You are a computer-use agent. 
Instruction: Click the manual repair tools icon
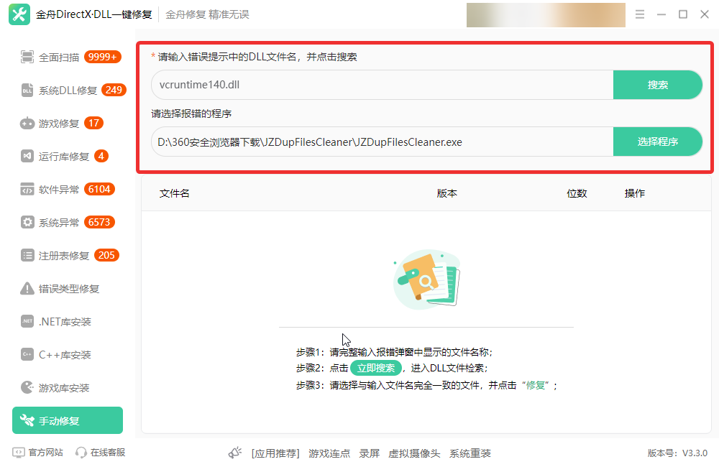pos(27,420)
